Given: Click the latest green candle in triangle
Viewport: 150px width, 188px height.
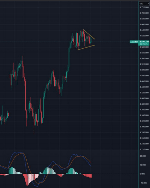Looking at the screenshot, I should click(91, 41).
